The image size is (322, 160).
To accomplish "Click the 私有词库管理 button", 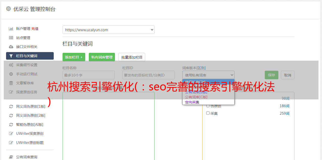I will point(102,57).
